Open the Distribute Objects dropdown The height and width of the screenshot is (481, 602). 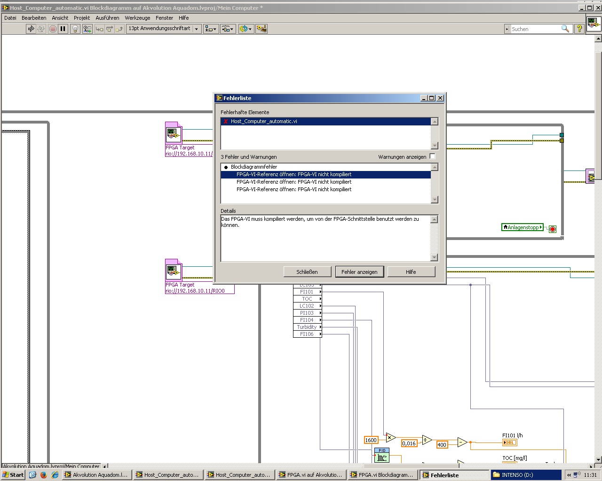click(x=228, y=29)
